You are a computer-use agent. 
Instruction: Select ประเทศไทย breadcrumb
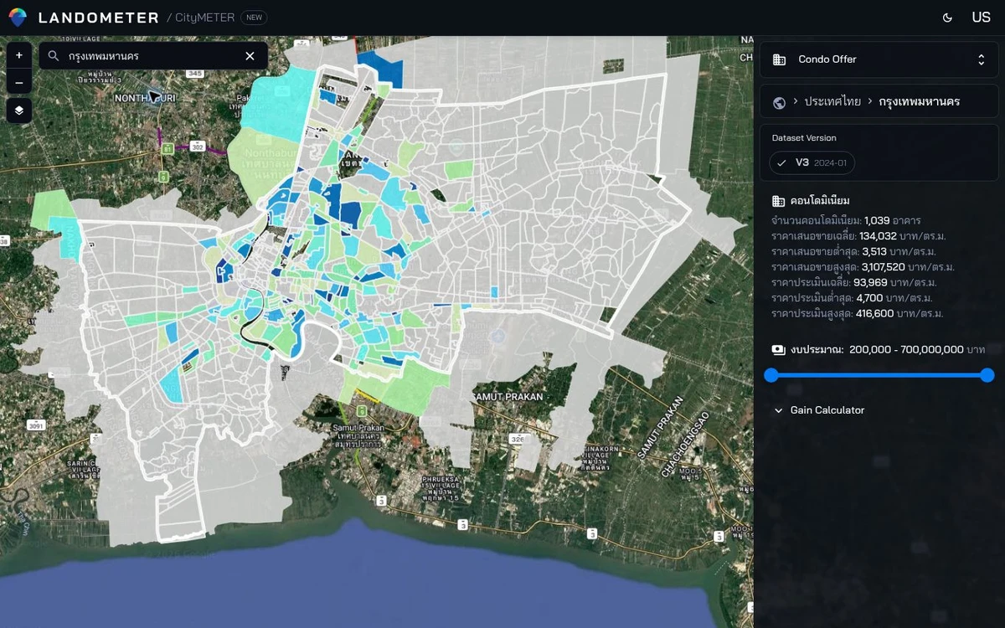[x=832, y=101]
